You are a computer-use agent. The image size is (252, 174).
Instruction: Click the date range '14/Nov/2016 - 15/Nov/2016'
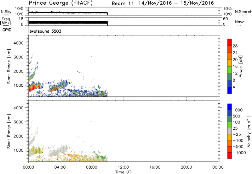click(x=176, y=3)
